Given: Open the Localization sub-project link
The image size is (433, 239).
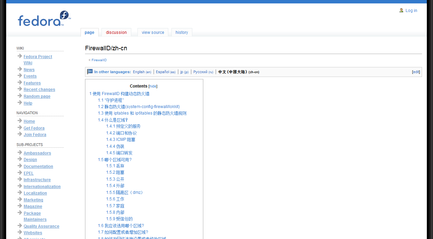Looking at the screenshot, I should coord(35,193).
